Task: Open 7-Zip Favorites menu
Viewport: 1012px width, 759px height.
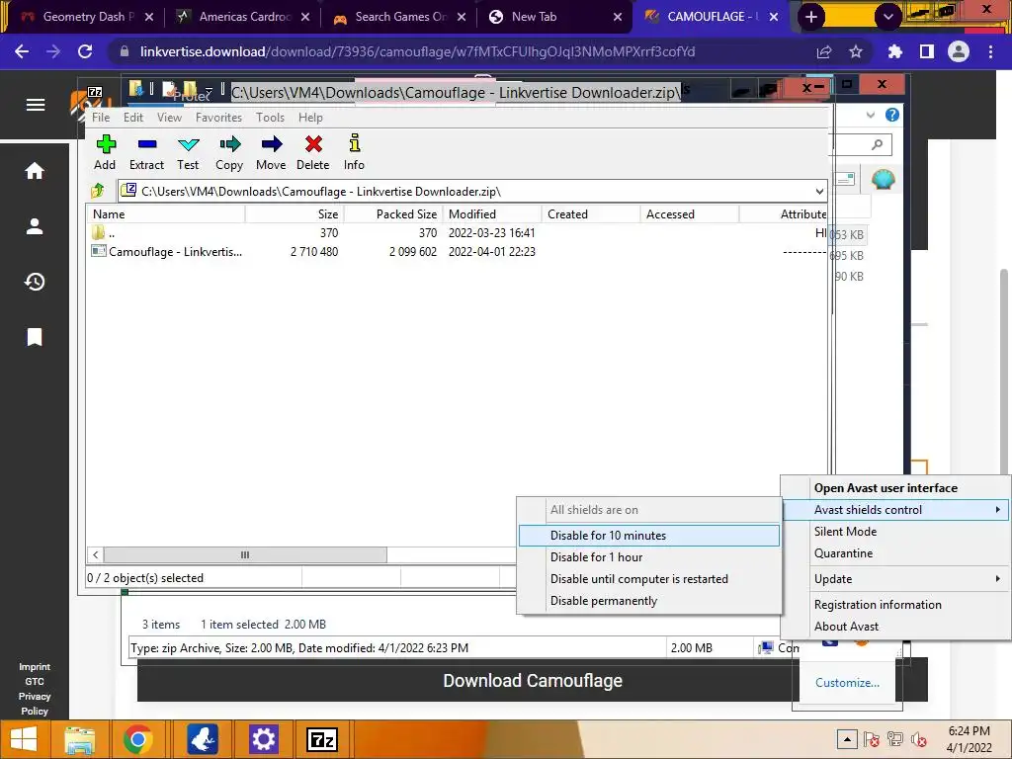Action: 218,118
